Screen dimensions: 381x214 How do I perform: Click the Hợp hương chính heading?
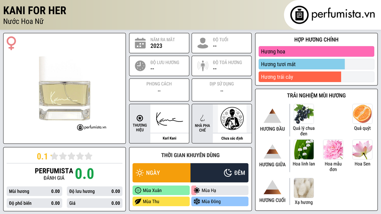pyautogui.click(x=316, y=39)
